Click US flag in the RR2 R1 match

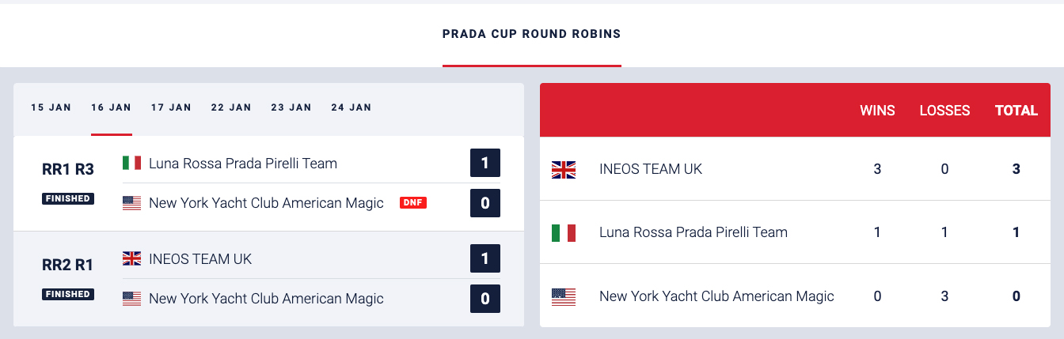pyautogui.click(x=131, y=299)
